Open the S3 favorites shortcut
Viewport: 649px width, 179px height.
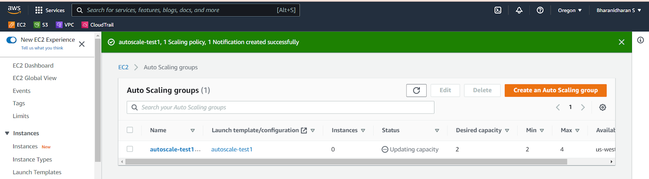click(41, 25)
